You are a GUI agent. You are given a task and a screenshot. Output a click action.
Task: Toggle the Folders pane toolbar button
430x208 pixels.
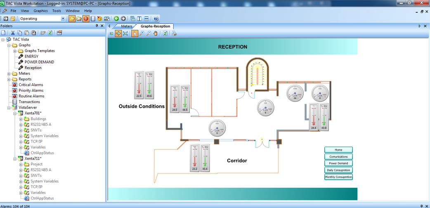(x=72, y=19)
